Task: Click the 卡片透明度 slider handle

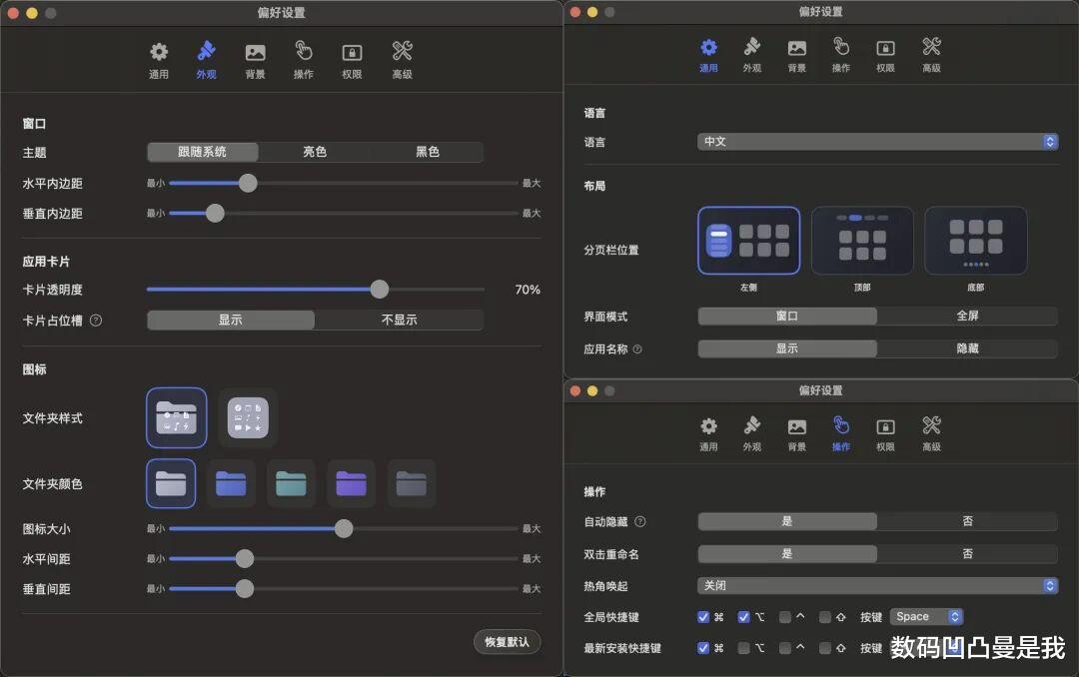Action: pos(380,290)
